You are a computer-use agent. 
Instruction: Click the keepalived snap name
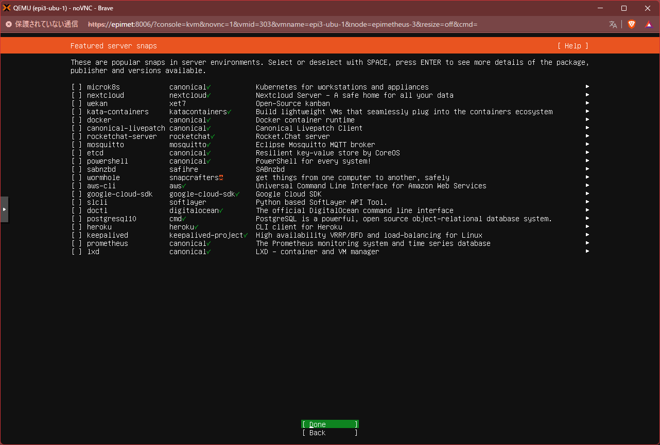108,235
